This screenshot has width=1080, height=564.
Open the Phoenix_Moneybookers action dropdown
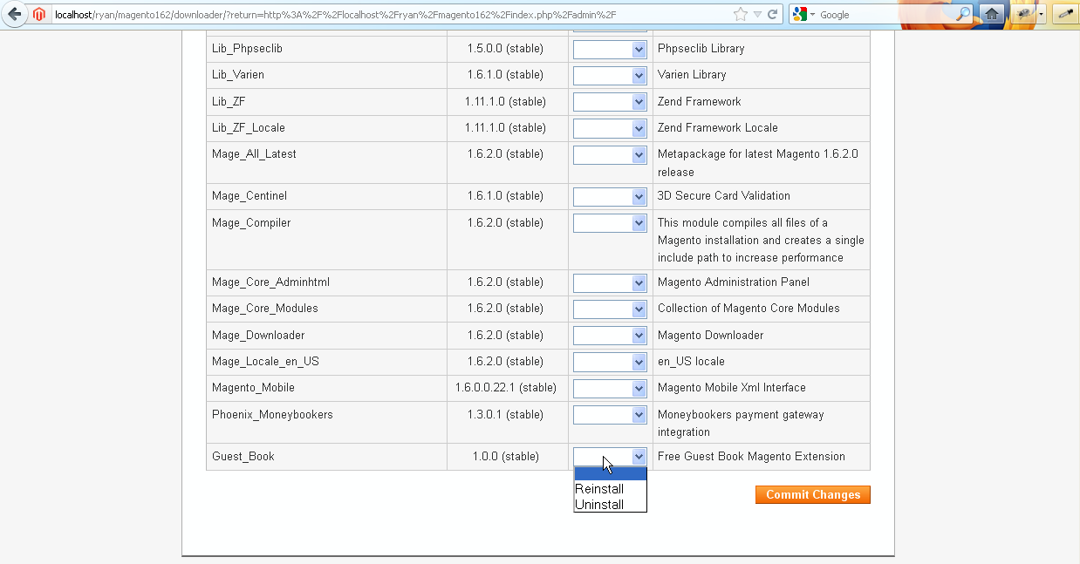(609, 415)
